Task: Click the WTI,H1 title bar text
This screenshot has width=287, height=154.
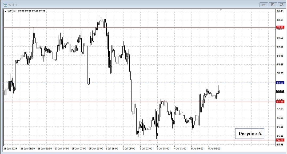Action: [14, 5]
